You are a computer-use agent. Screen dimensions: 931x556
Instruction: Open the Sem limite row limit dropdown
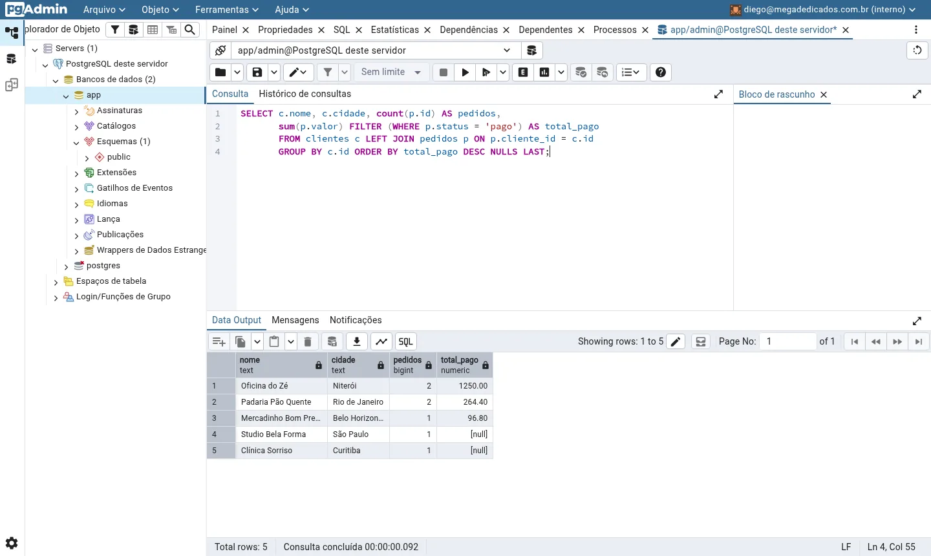coord(391,72)
